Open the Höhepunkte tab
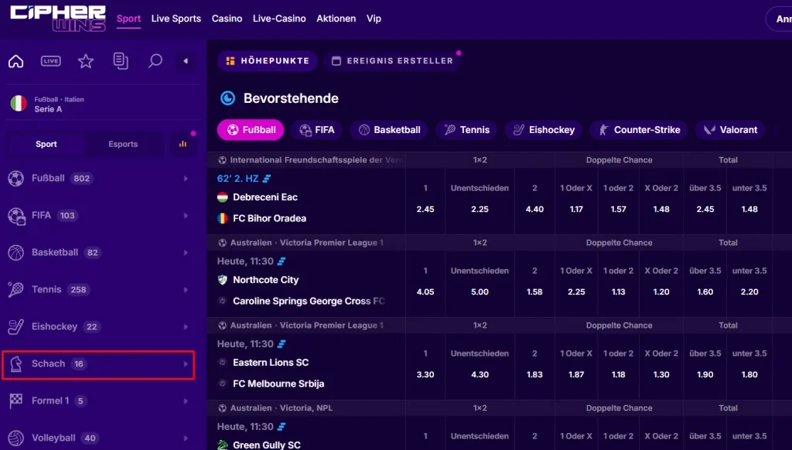 tap(267, 60)
